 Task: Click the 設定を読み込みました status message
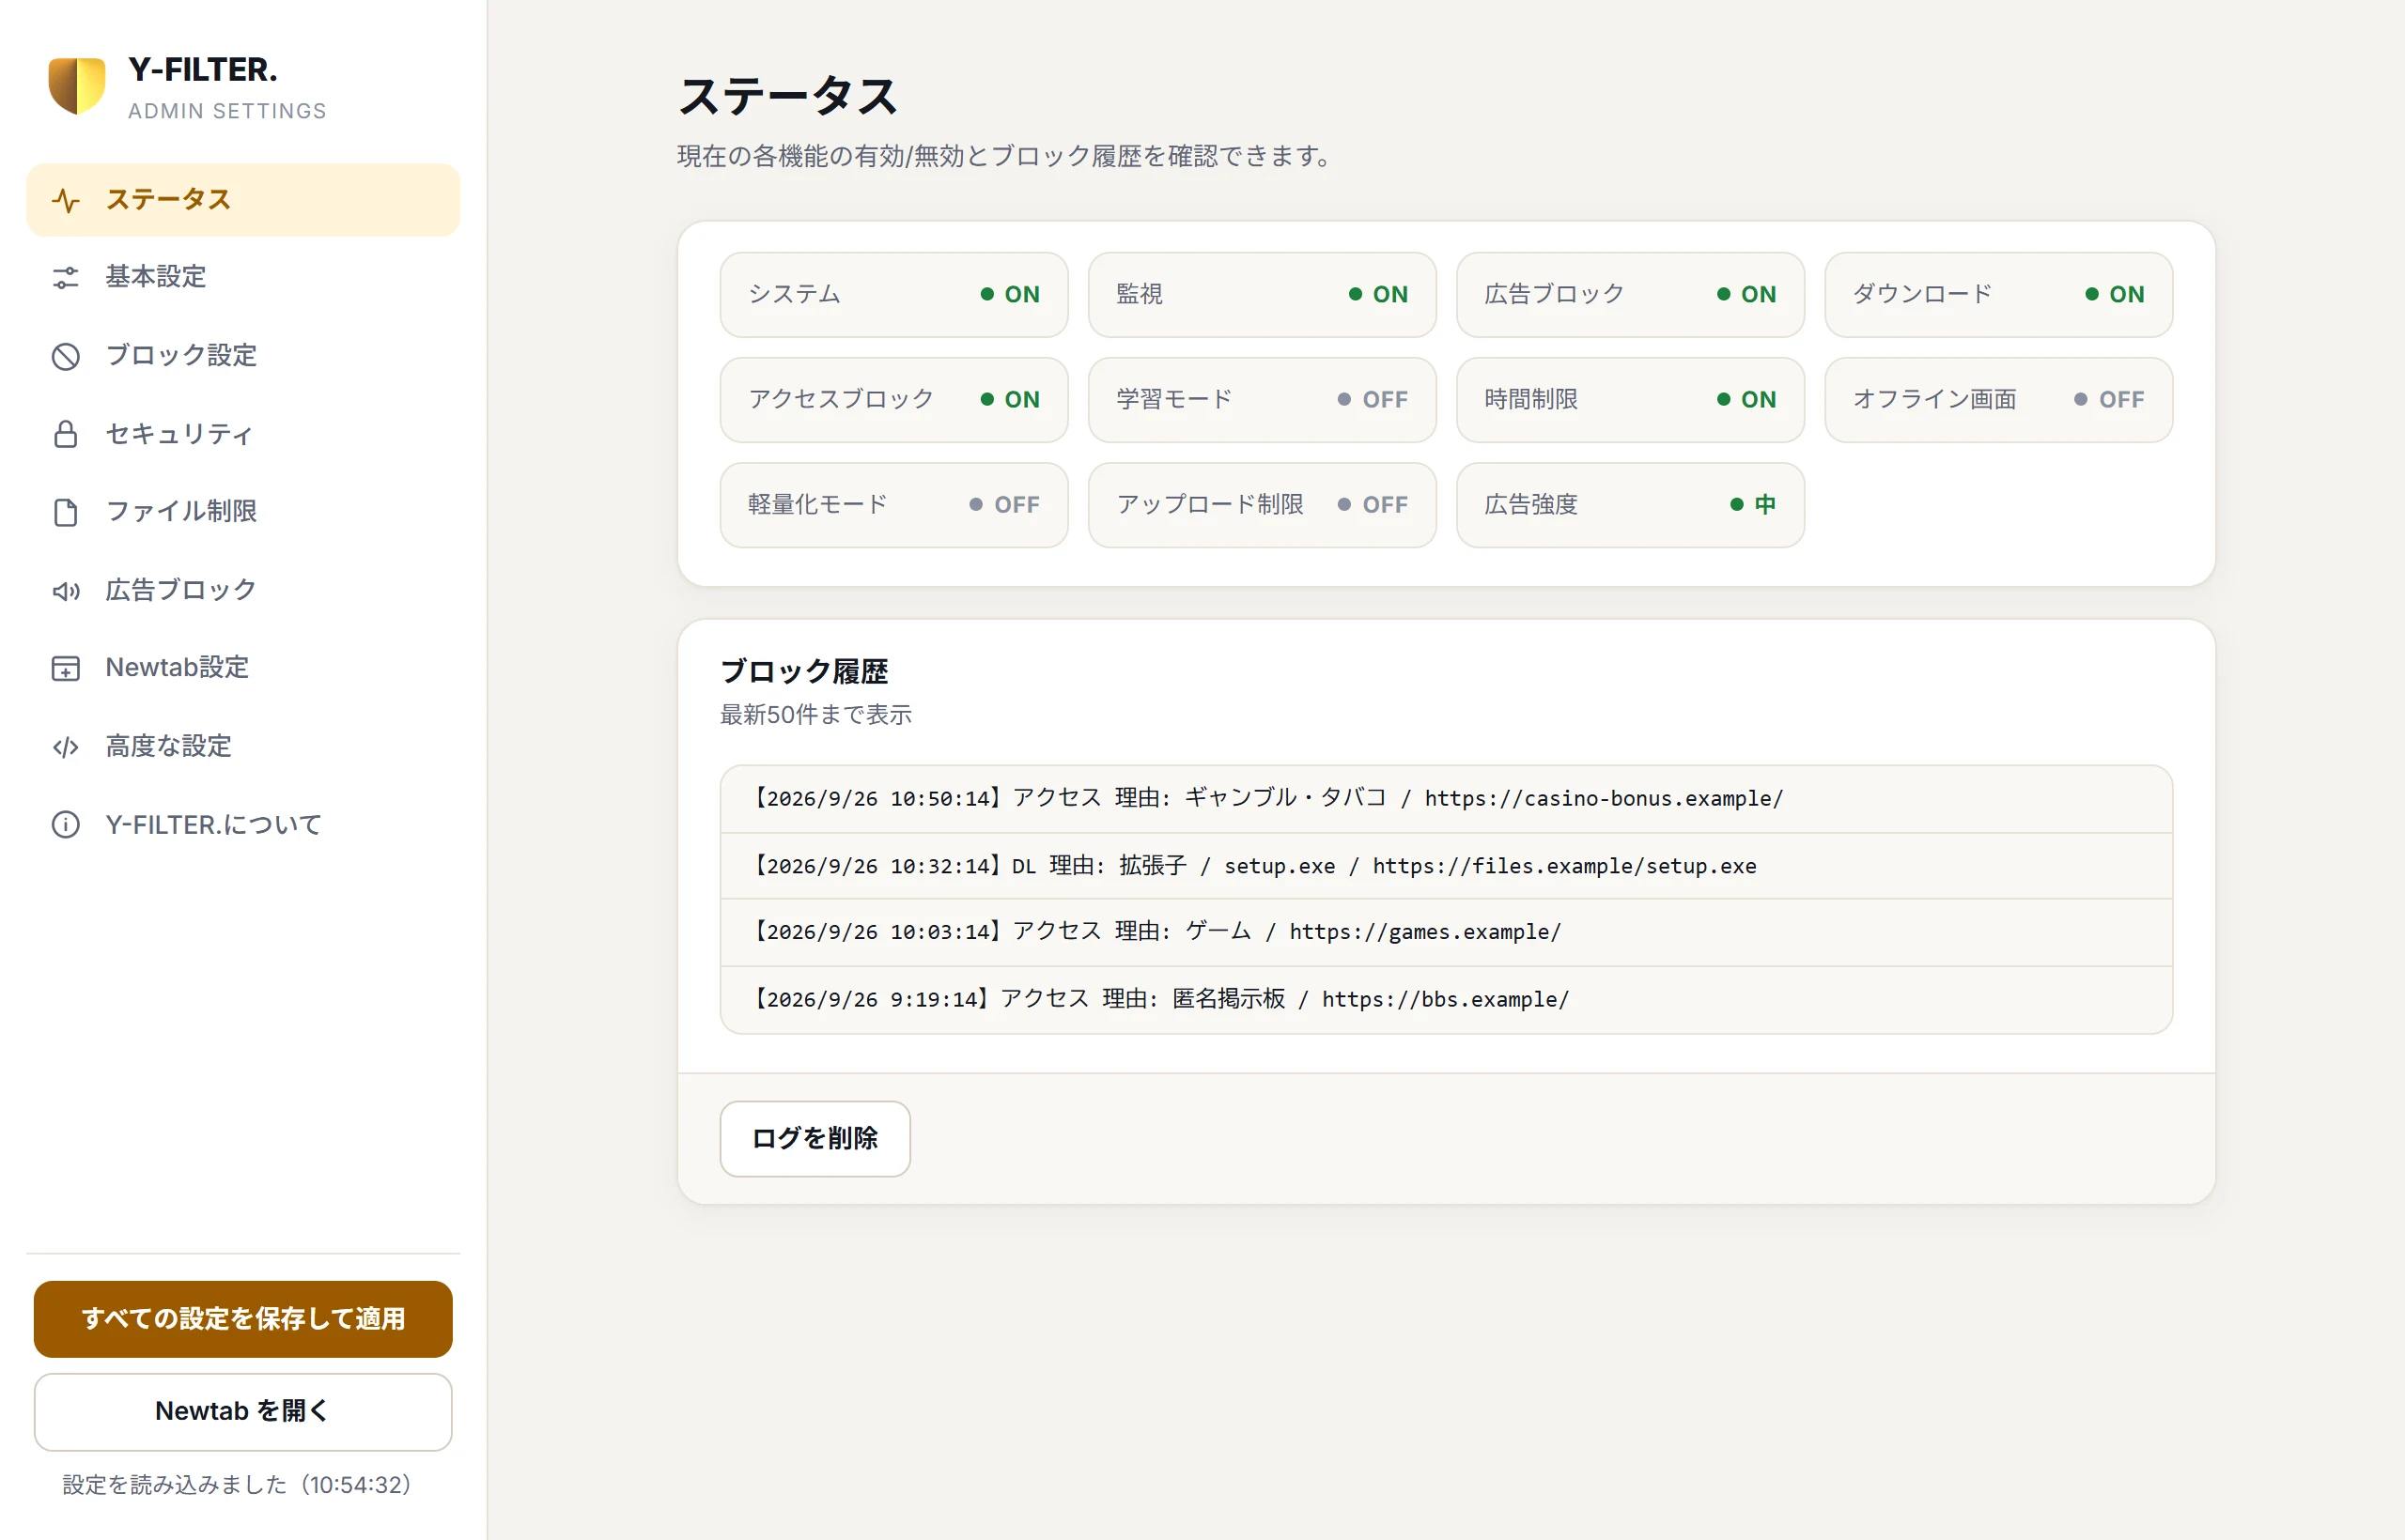[x=237, y=1485]
